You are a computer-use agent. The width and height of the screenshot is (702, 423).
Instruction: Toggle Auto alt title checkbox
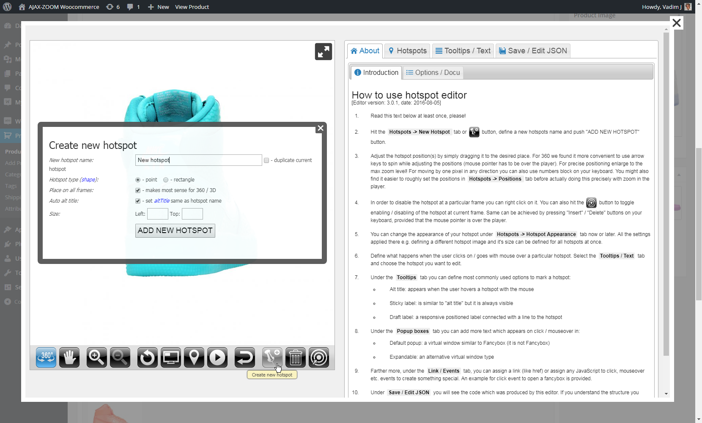click(x=138, y=201)
